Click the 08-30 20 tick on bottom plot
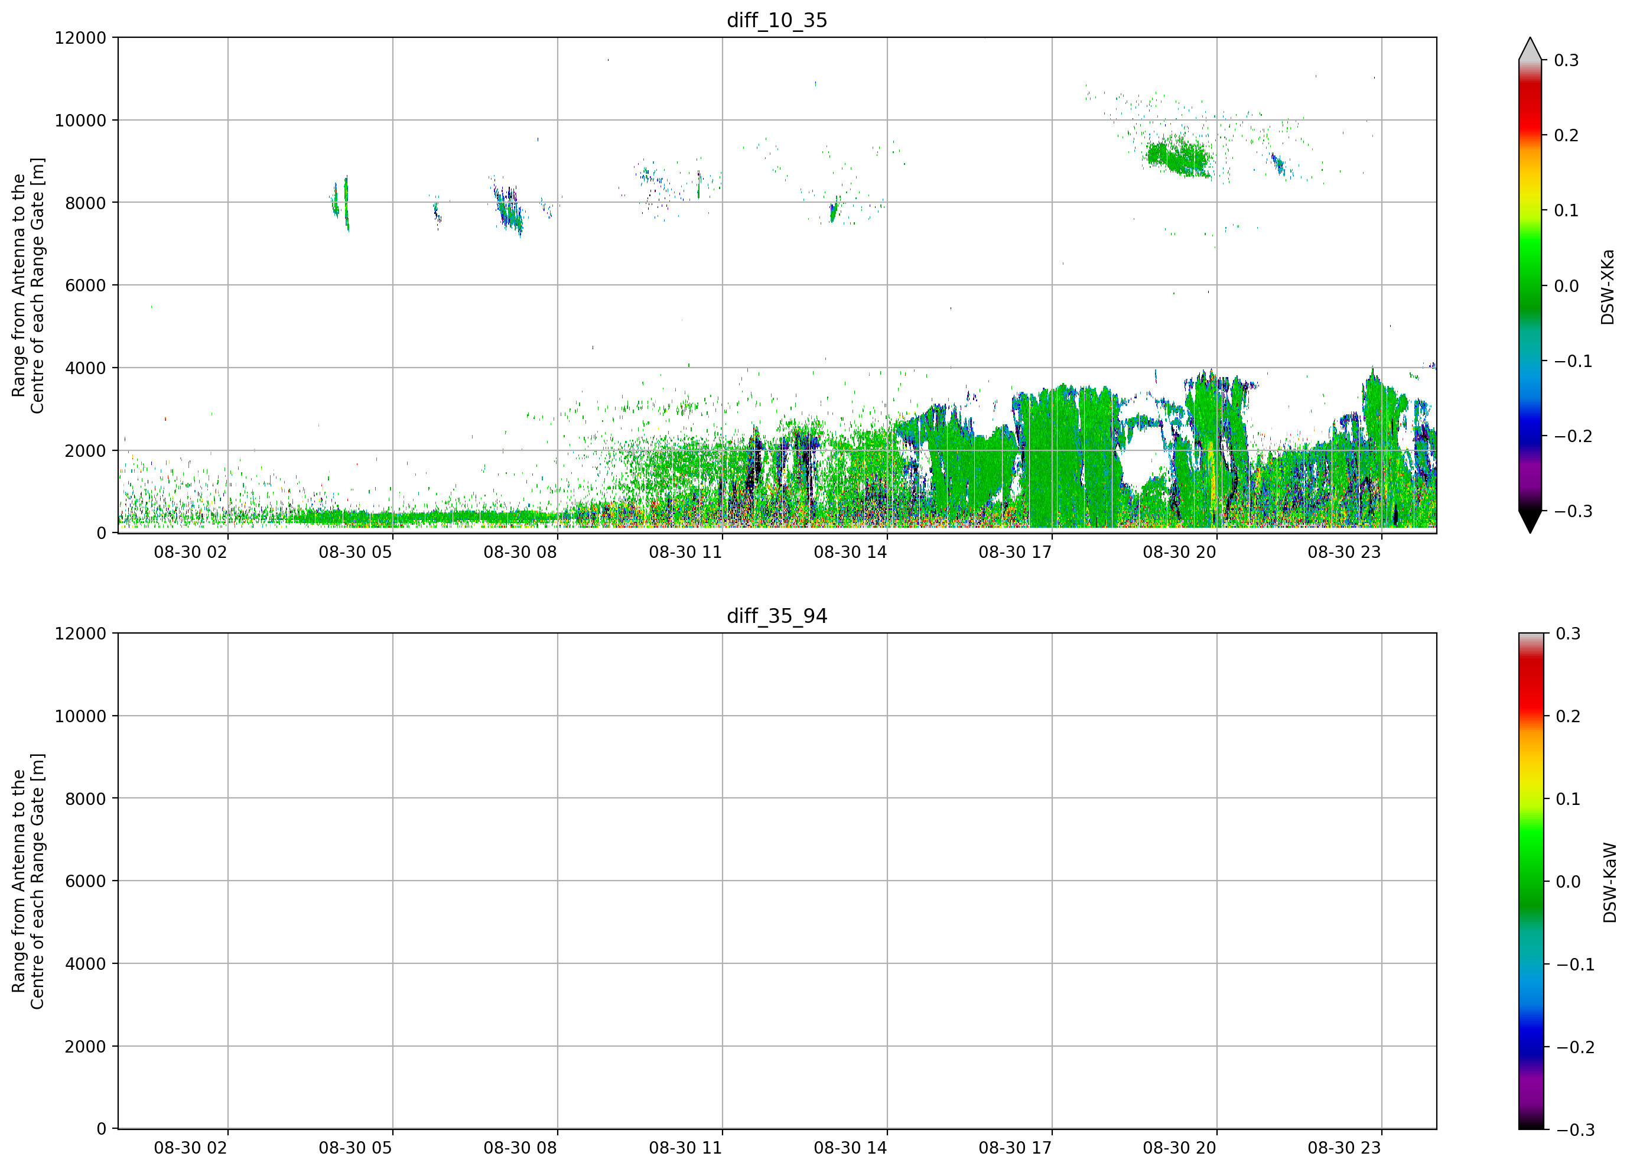Screen dimensions: 1630x1169 pyautogui.click(x=1179, y=1148)
